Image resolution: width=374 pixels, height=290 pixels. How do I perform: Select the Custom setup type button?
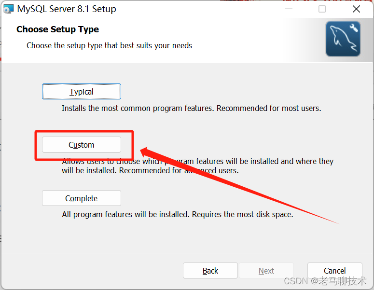tap(82, 145)
